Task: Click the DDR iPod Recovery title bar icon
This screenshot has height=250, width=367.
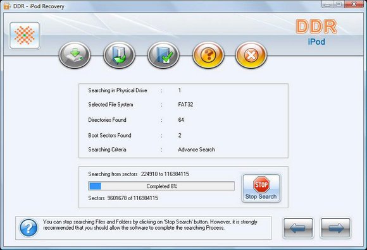Action: click(6, 6)
